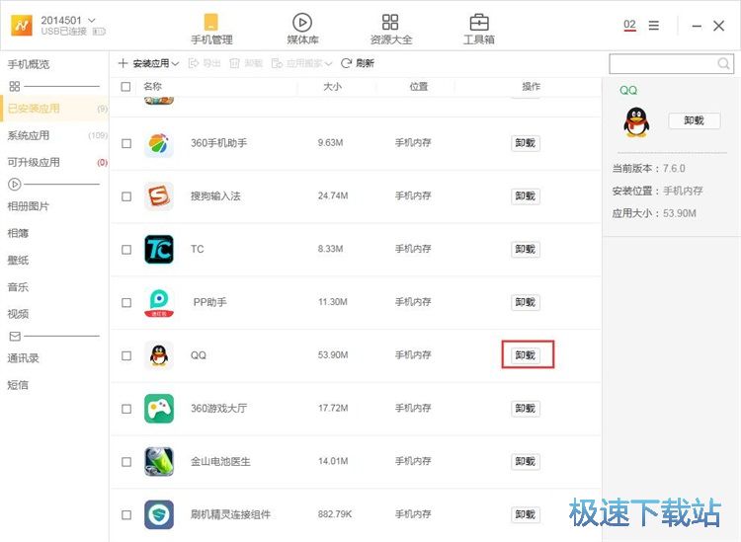Viewport: 741px width, 542px height.
Task: Click the 360游戏大厅 gamepad icon
Action: [x=159, y=409]
